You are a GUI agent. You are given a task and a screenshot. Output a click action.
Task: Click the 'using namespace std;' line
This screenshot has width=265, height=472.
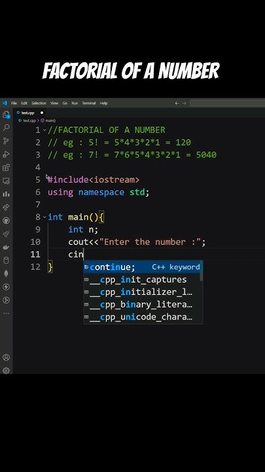coord(98,192)
